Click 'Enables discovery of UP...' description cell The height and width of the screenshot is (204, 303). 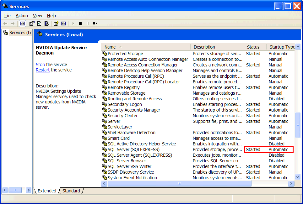tap(217, 172)
